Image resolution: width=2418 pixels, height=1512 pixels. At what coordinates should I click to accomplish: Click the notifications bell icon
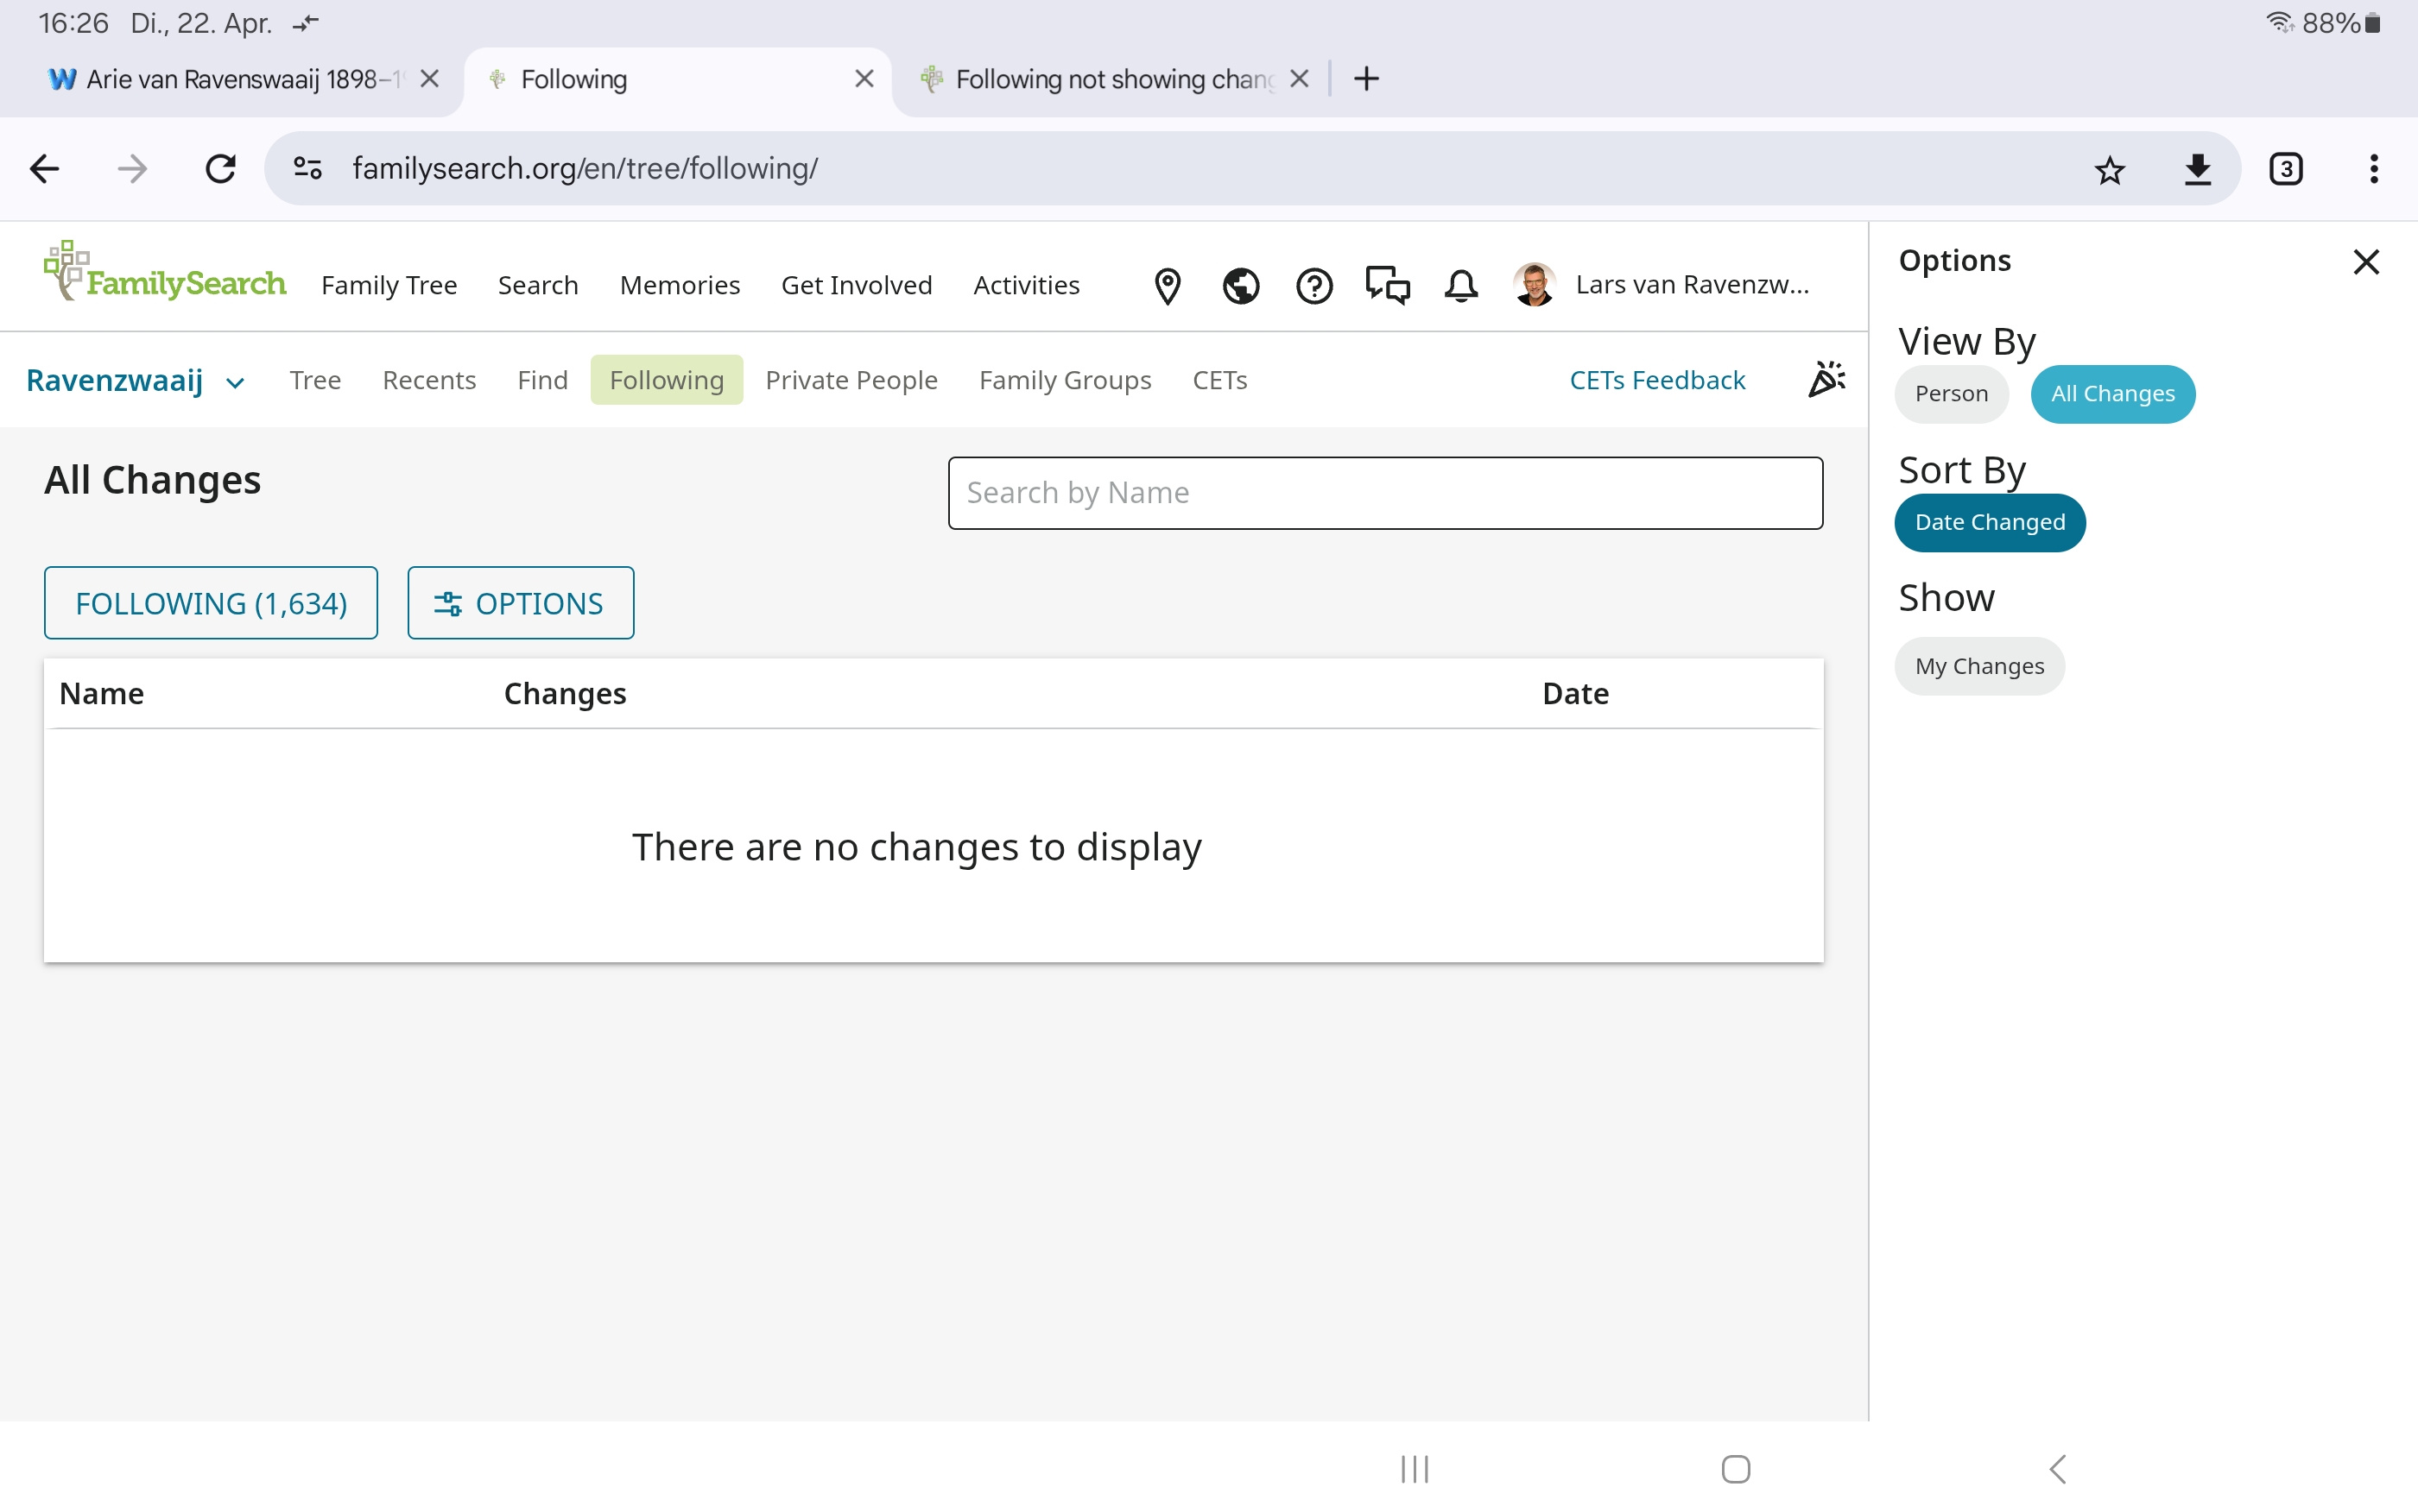tap(1460, 286)
